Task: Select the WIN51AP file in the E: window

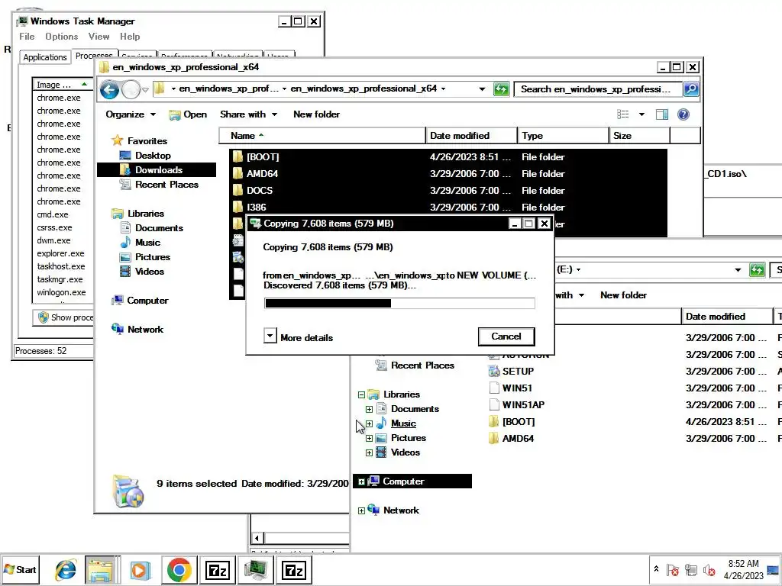Action: [x=517, y=404]
